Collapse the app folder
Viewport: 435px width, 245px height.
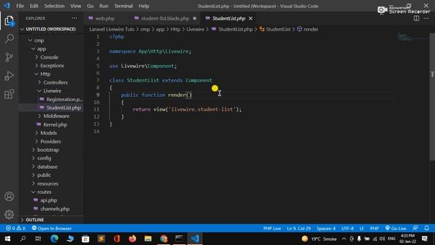[41, 49]
